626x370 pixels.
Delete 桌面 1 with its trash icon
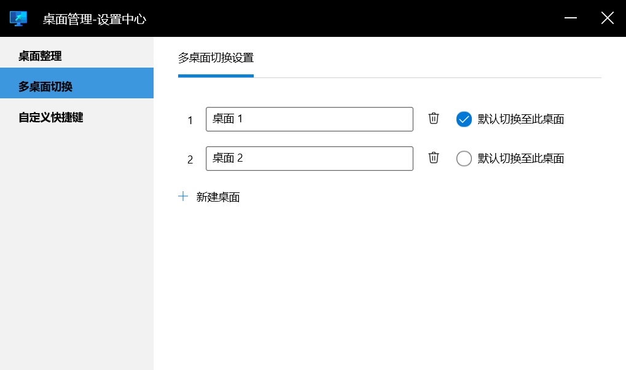[434, 119]
